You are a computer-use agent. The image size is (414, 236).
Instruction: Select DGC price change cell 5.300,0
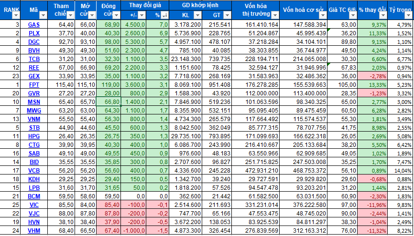pos(133,42)
